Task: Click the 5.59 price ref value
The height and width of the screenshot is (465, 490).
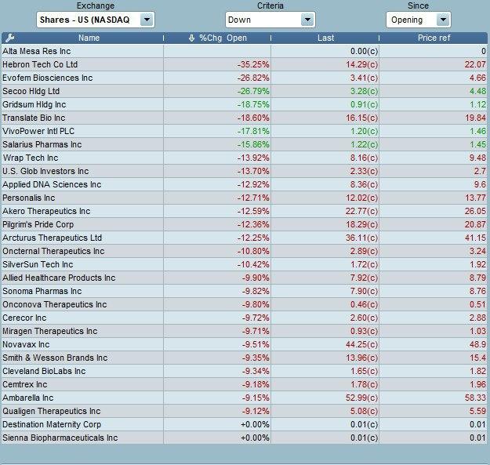Action: [x=477, y=411]
